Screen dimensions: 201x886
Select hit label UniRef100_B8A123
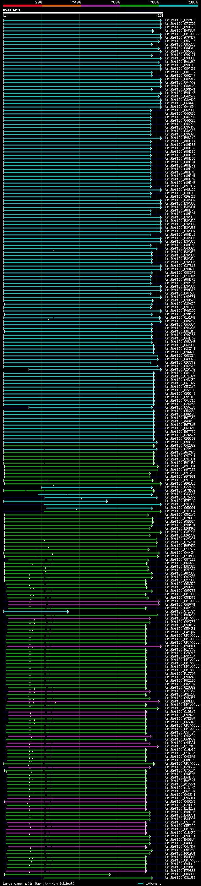[180, 415]
